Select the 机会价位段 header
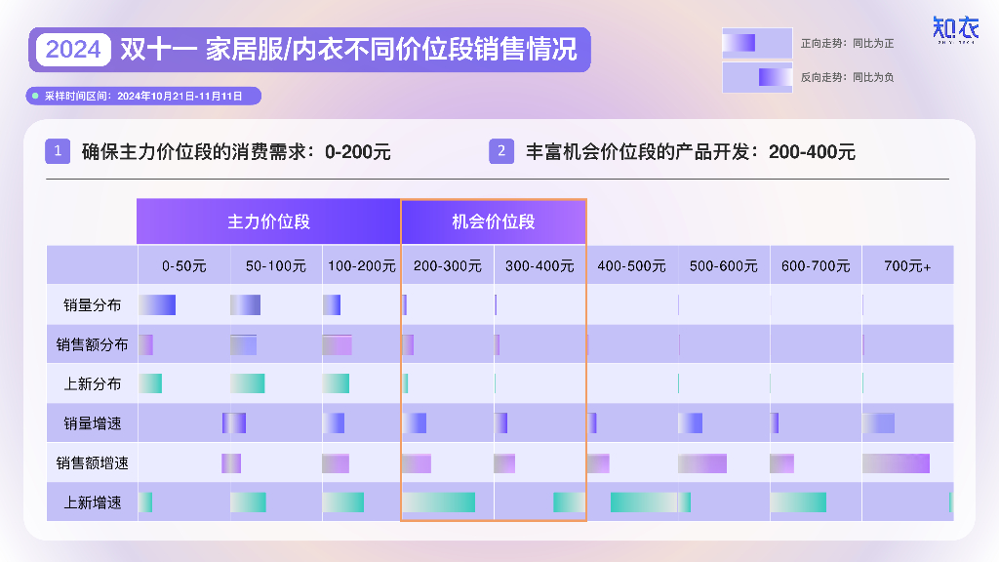Image resolution: width=999 pixels, height=562 pixels. [494, 221]
